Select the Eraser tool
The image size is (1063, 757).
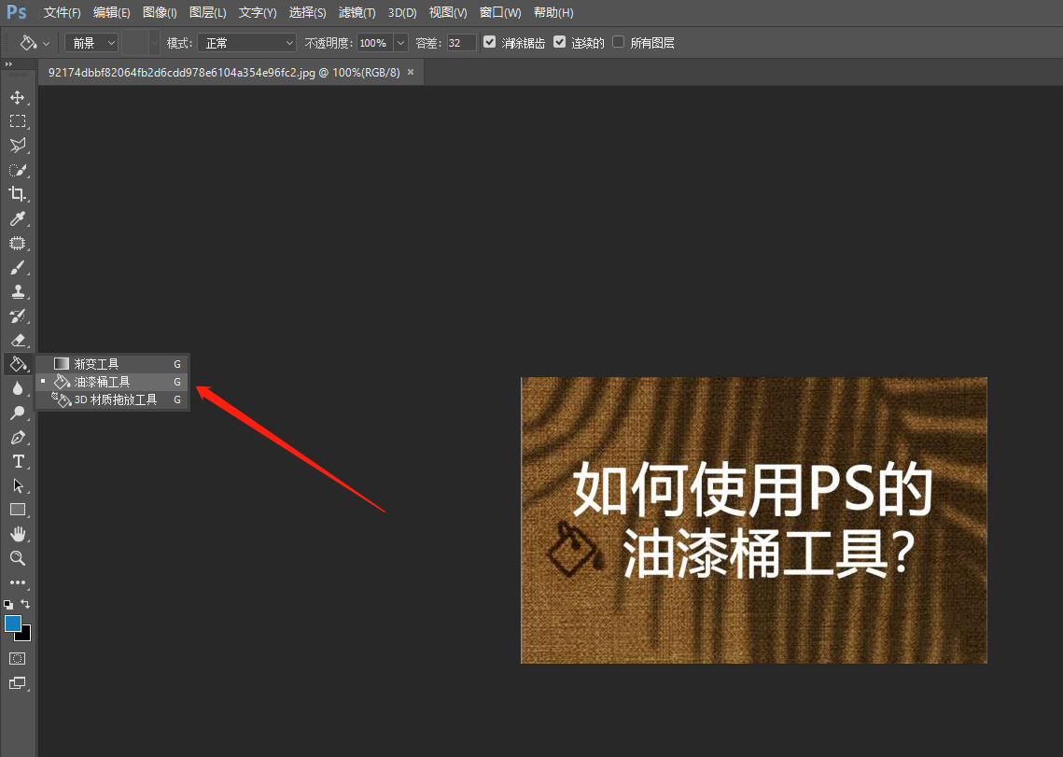coord(19,340)
